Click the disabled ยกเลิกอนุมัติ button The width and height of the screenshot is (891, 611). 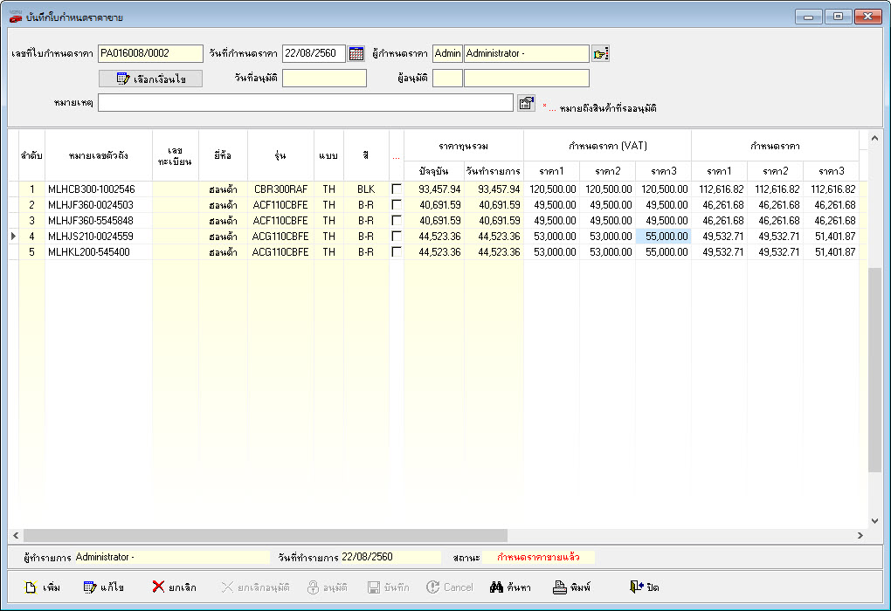tap(255, 587)
